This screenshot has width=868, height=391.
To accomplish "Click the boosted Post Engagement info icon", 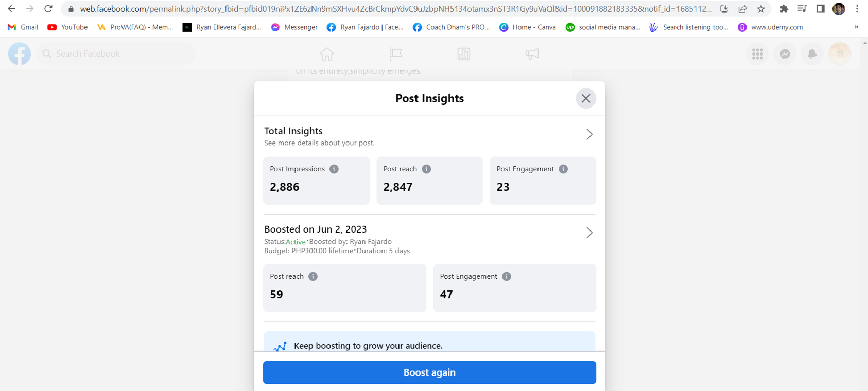I will pos(507,277).
